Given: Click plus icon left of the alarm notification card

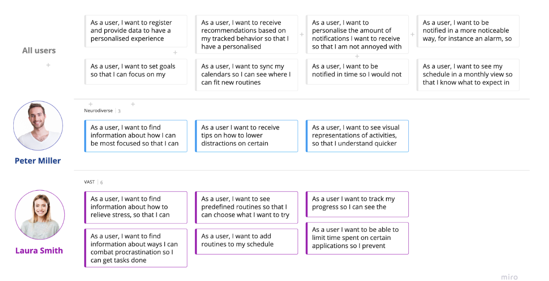Looking at the screenshot, I should point(413,34).
